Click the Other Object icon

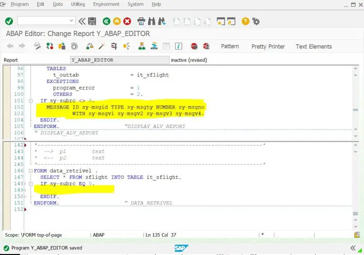62,46
